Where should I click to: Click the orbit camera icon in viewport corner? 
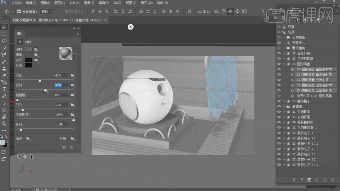pos(19,157)
